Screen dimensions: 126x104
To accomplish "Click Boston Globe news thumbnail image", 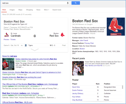I will pyautogui.click(x=8, y=64).
